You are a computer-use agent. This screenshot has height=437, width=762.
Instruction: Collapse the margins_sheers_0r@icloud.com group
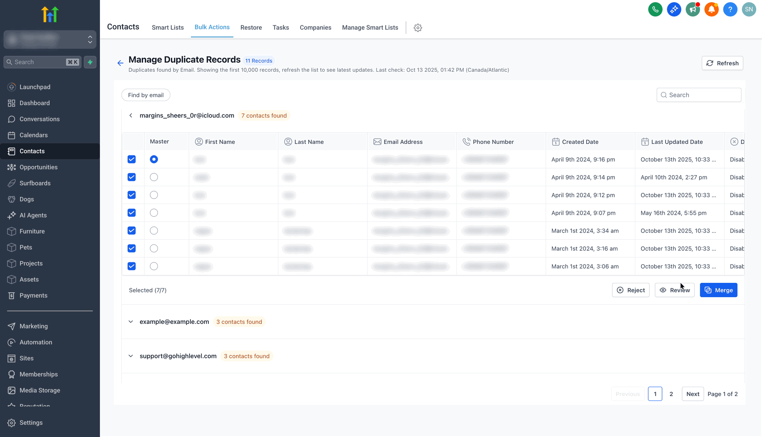click(x=131, y=115)
